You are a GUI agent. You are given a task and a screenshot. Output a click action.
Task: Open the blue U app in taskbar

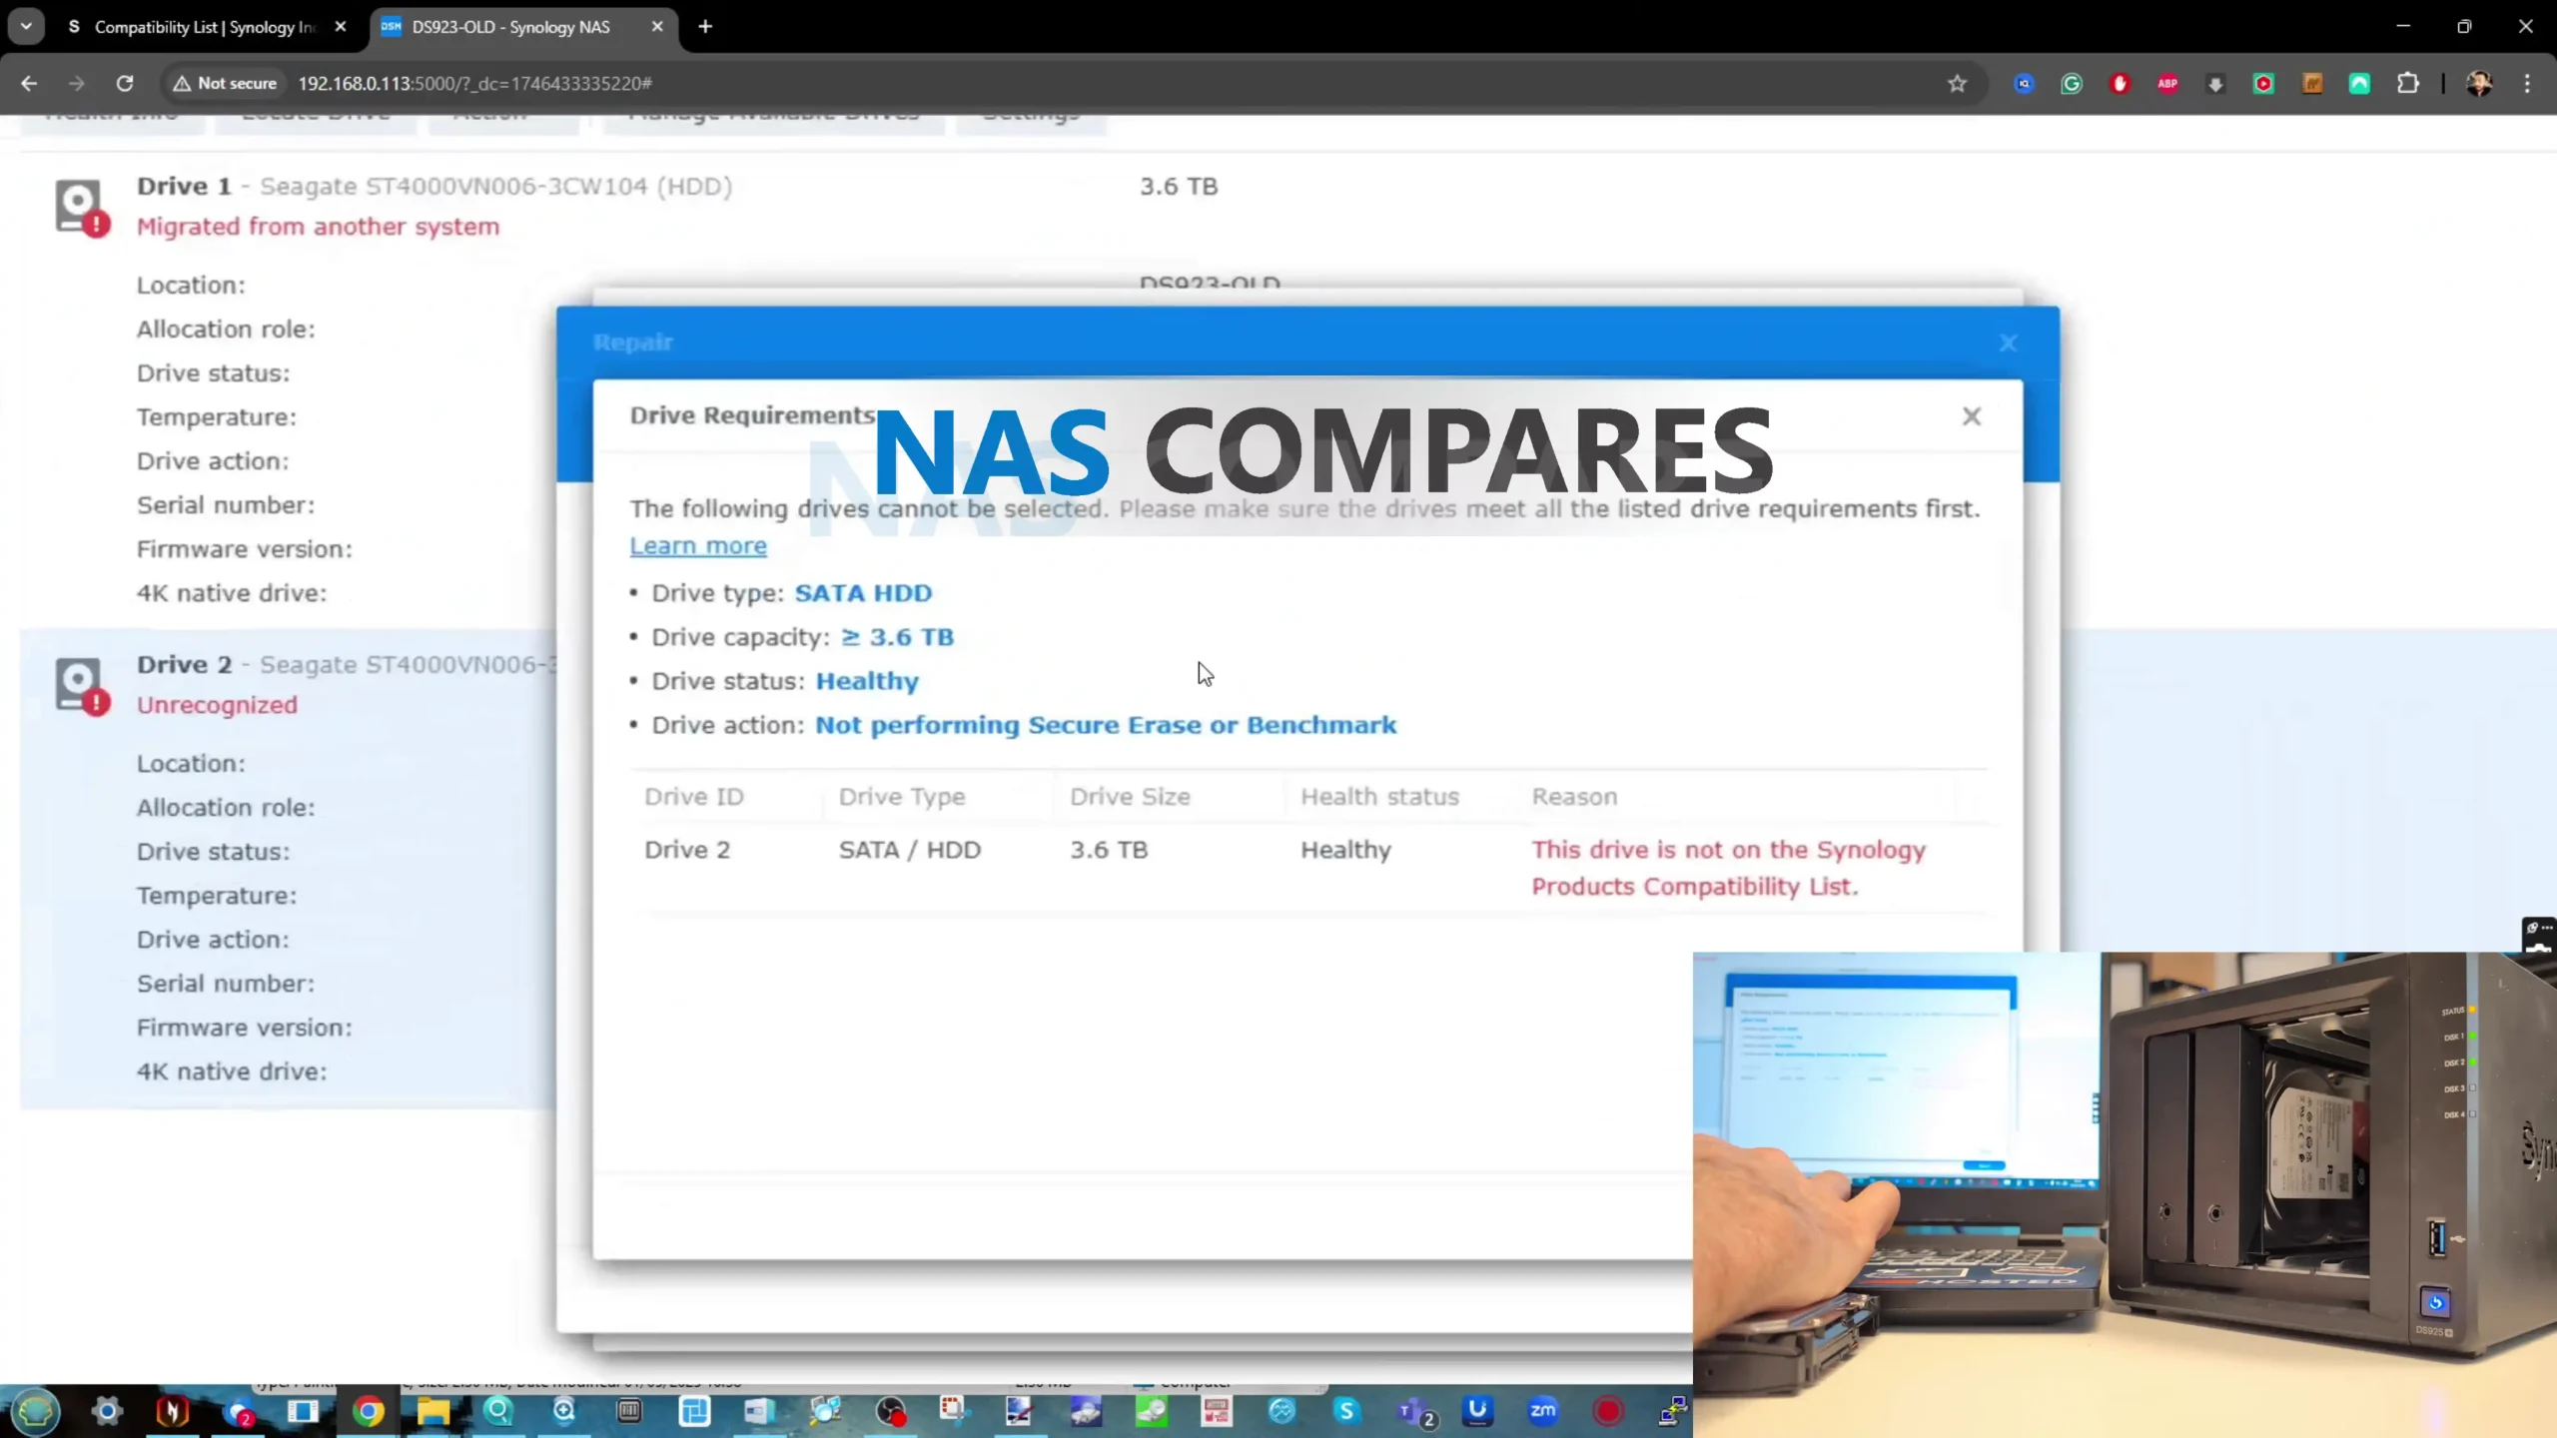(1477, 1411)
